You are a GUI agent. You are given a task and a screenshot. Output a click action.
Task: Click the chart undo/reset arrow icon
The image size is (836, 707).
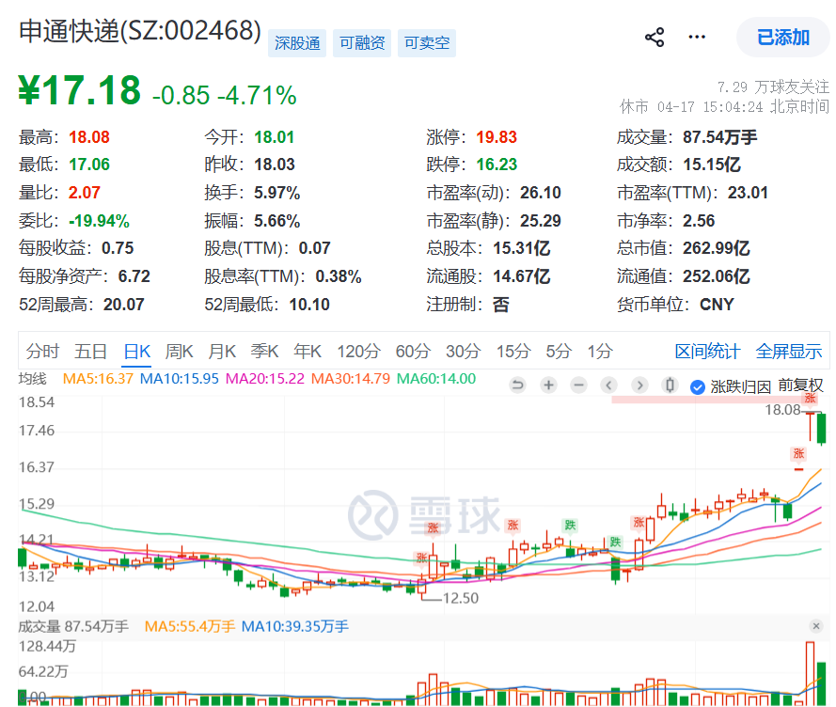tap(518, 385)
